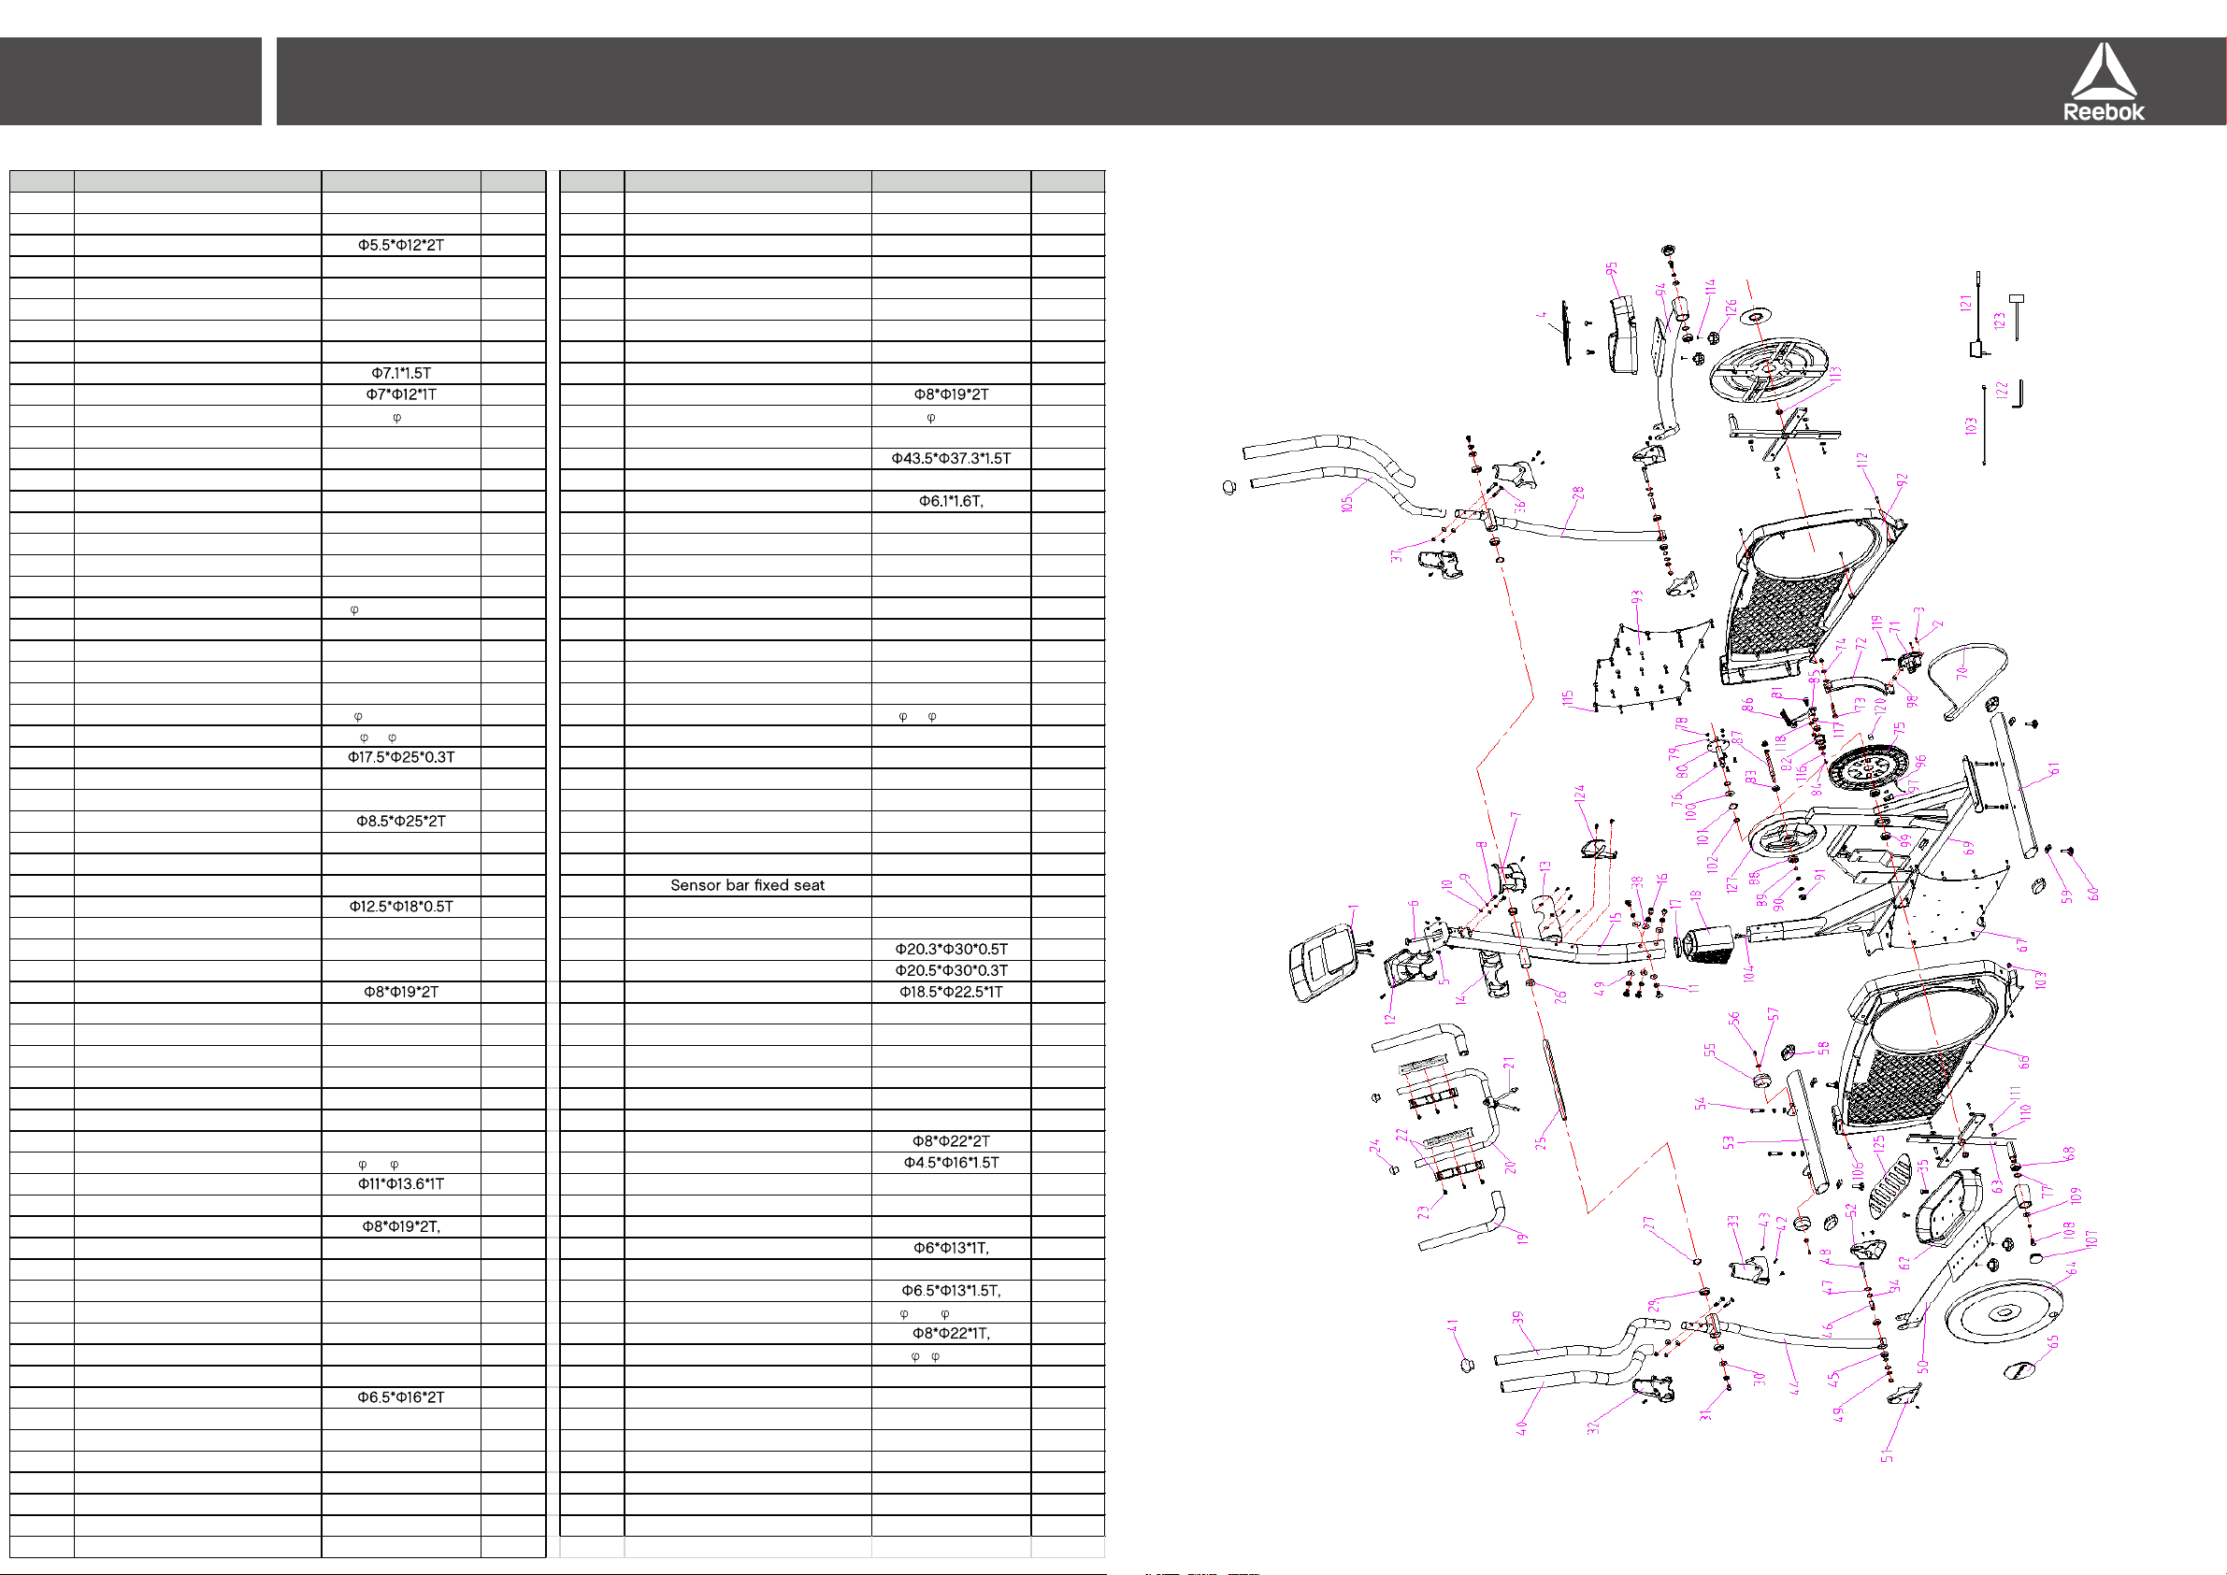Click the Φ6.5*Φ13*1.5T specification cell
Viewport: 2227px width, 1575px height.
tap(951, 1291)
